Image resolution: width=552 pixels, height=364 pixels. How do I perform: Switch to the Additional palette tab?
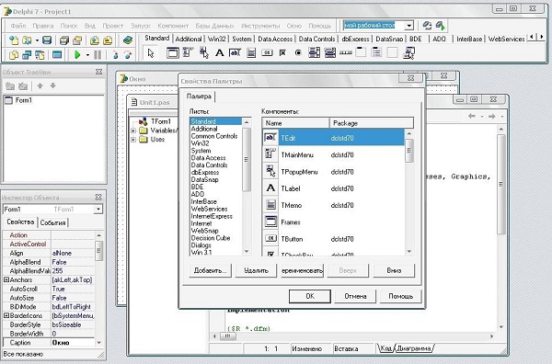(189, 39)
